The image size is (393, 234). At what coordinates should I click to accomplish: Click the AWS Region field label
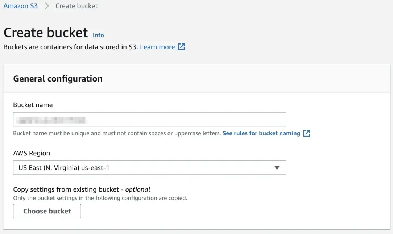tap(31, 153)
